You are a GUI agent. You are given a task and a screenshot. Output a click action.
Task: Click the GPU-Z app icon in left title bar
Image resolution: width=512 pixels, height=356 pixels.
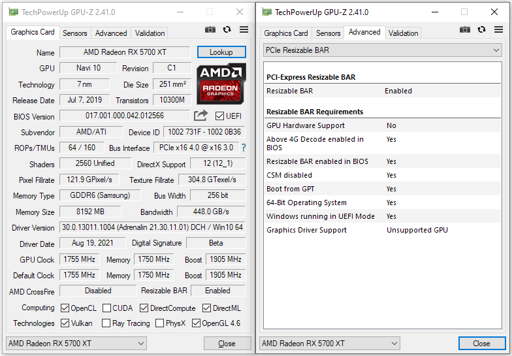pos(13,12)
